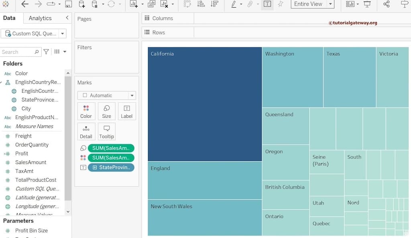Collapse the EnglishCountryRegion hierarchy
411x238 pixels.
click(2, 82)
